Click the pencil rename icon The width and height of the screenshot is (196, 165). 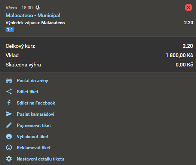pyautogui.click(x=9, y=125)
